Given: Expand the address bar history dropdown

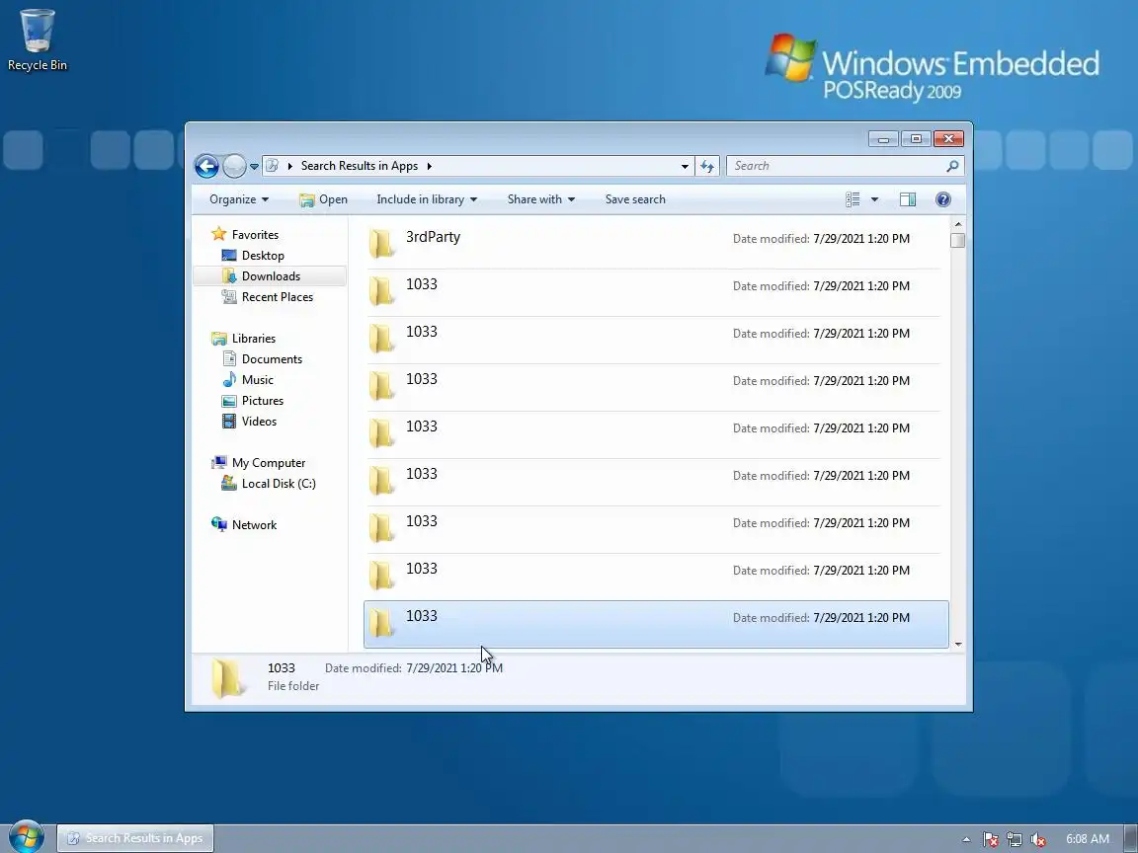Looking at the screenshot, I should click(685, 166).
